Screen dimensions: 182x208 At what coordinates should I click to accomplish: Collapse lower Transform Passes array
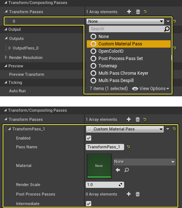pyautogui.click(x=5, y=119)
